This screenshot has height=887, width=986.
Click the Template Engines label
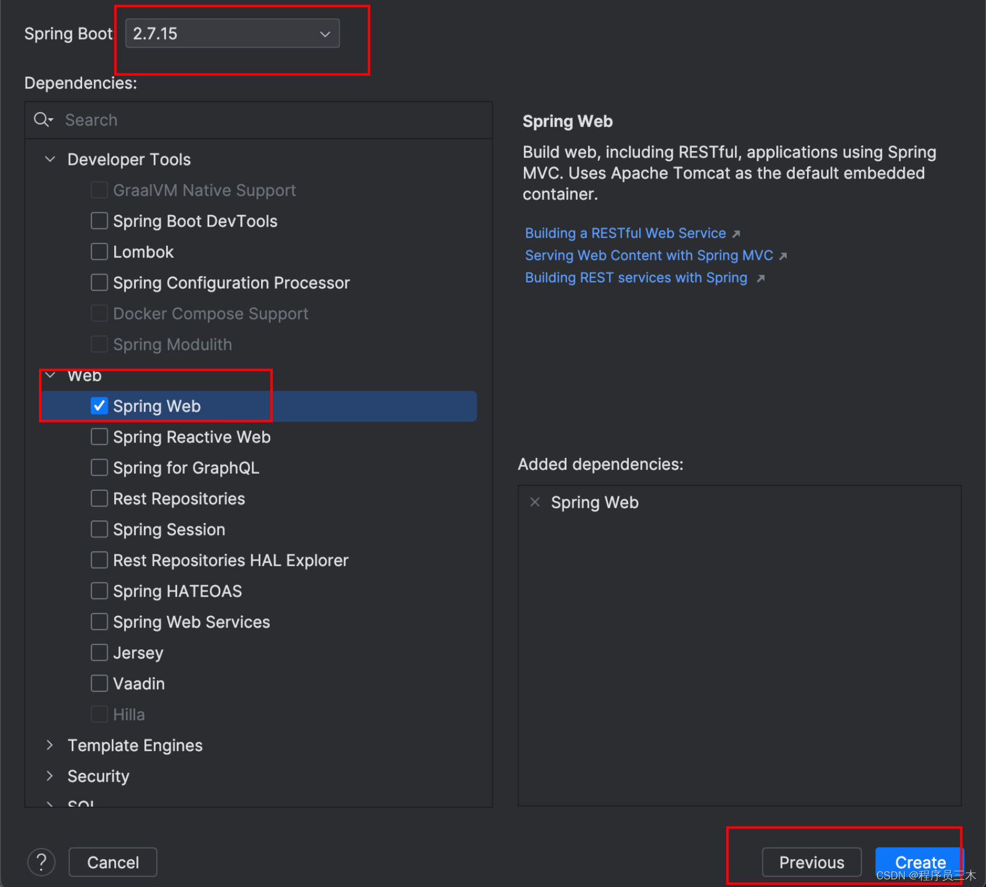(x=135, y=745)
